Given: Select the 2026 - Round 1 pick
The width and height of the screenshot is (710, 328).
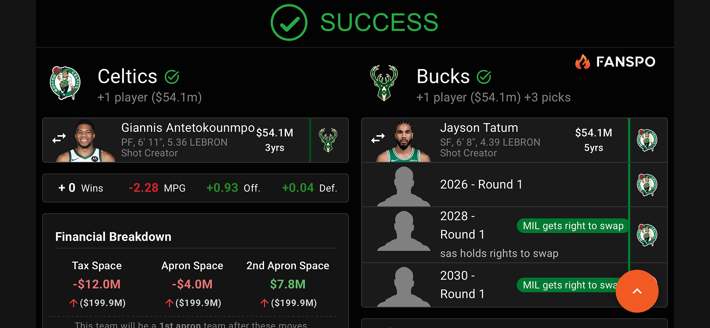Looking at the screenshot, I should pos(481,185).
